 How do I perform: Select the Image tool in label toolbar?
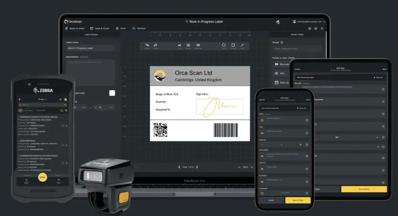tap(188, 46)
